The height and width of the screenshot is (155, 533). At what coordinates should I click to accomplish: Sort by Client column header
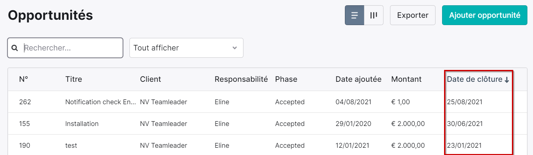[151, 79]
